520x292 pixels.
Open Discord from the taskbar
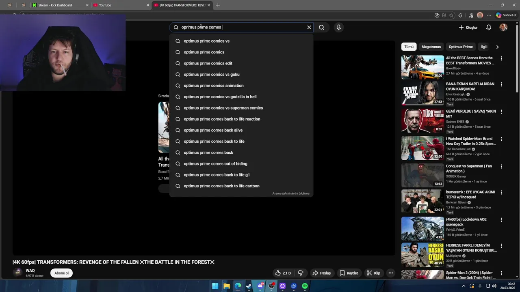coord(260,286)
